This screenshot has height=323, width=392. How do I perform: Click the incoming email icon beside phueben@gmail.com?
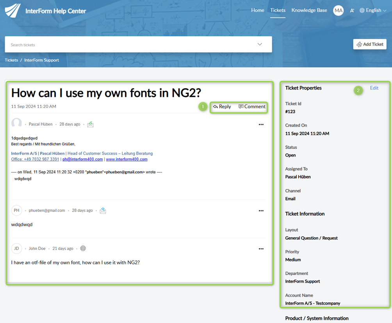click(x=103, y=210)
